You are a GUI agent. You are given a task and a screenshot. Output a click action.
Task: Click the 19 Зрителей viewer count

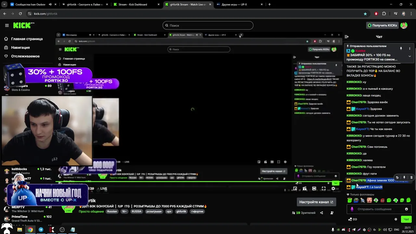304,213
